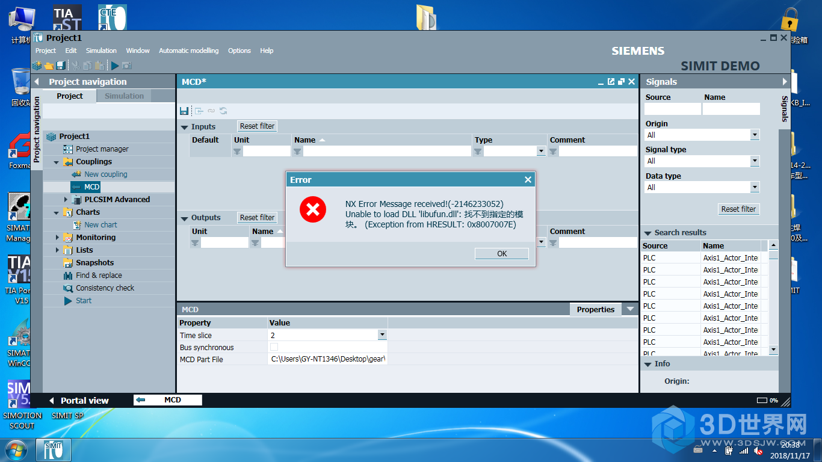Screen dimensions: 822x462
Task: Expand the PLCSIM Advanced node
Action: point(66,200)
